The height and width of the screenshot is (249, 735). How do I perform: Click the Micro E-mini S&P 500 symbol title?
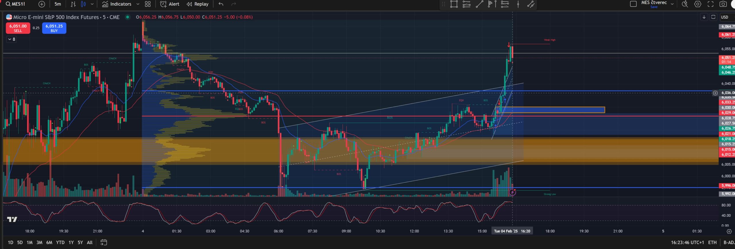(66, 17)
